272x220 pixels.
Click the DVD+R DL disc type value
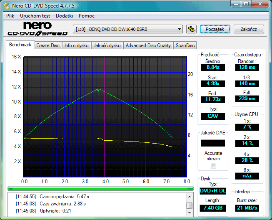(213, 191)
